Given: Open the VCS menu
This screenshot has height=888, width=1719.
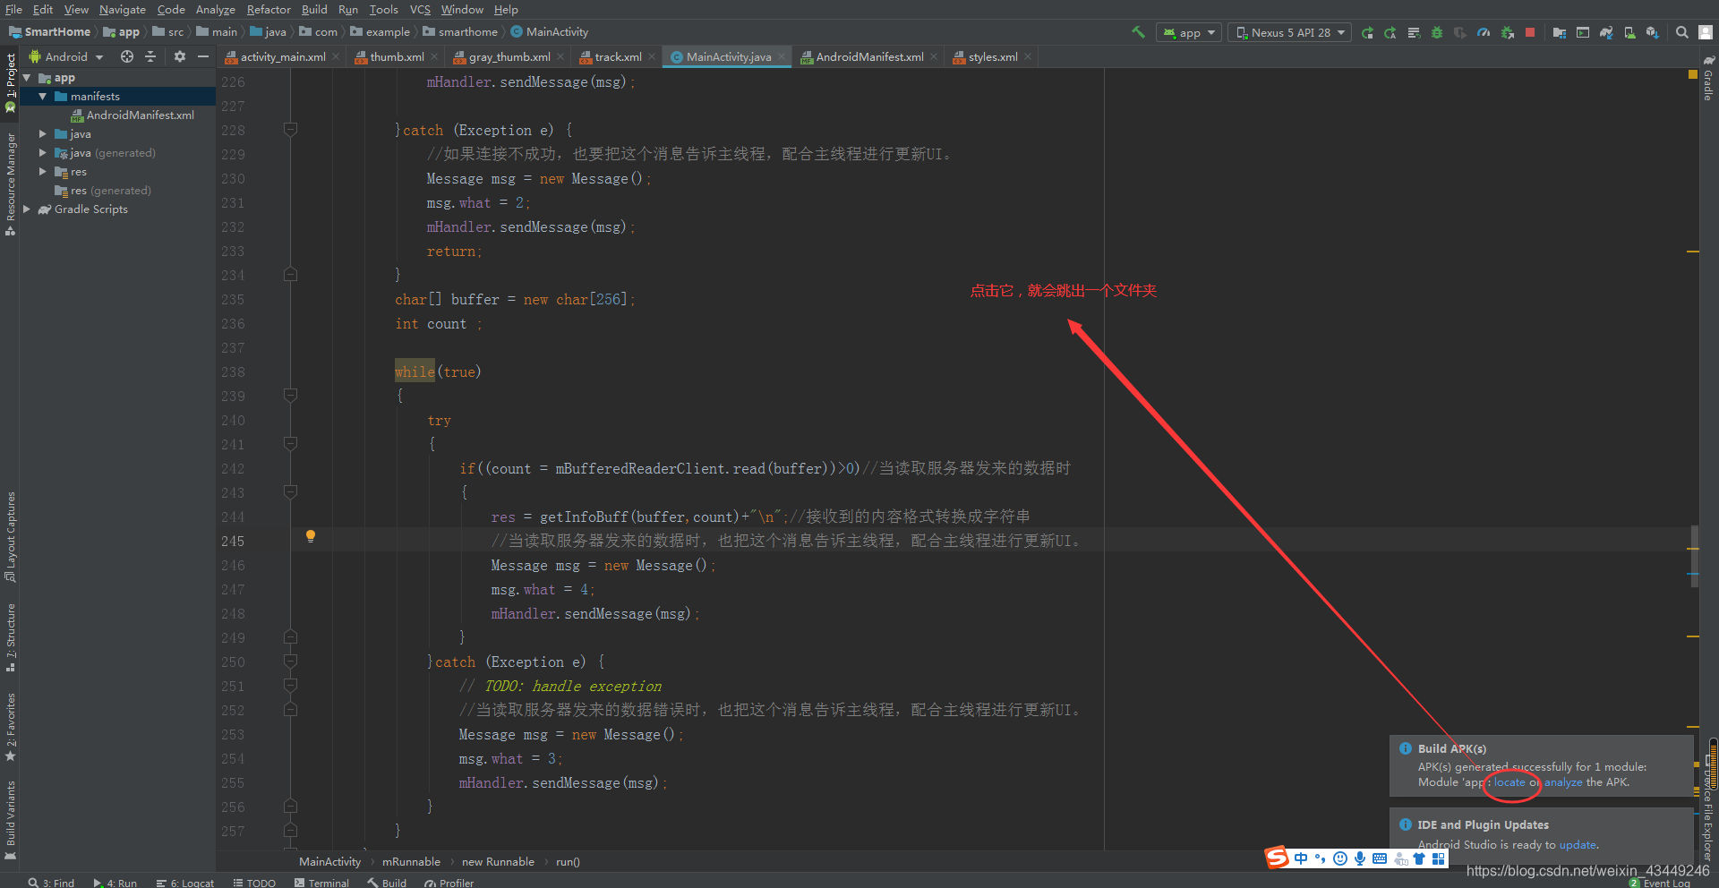Looking at the screenshot, I should [x=420, y=9].
